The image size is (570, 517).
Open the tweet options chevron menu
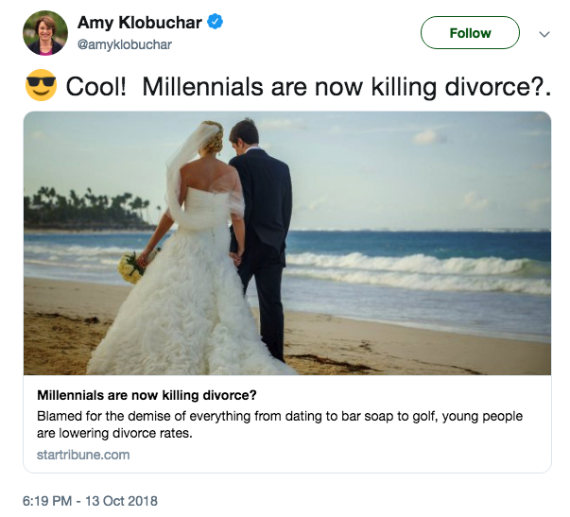pos(544,33)
